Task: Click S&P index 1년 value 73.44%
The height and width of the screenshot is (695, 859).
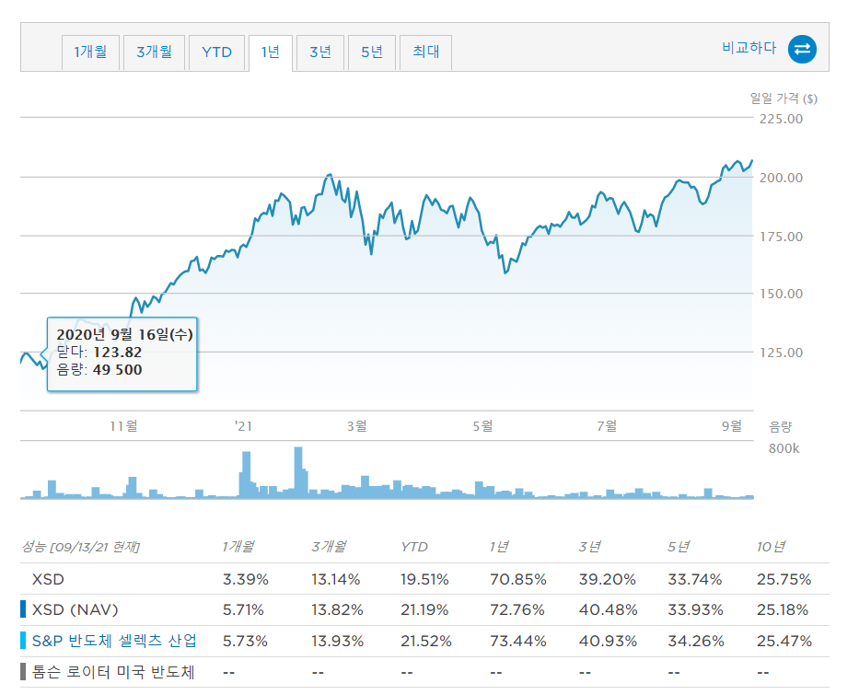Action: 518,641
